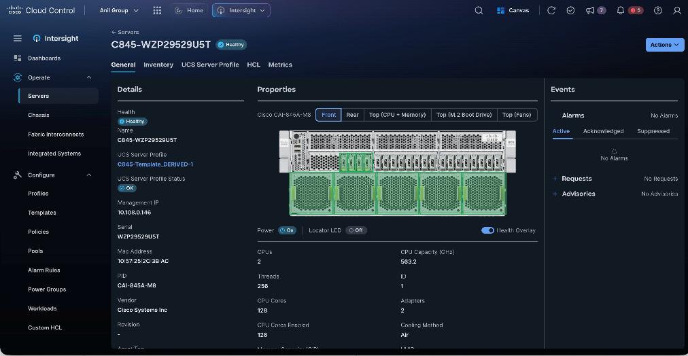Click the Mac Address value 10:57:25:2C:3B:AC
688x356 pixels.
143,262
